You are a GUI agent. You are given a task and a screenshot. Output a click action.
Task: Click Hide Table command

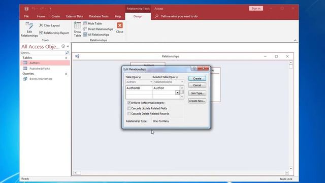pyautogui.click(x=92, y=23)
